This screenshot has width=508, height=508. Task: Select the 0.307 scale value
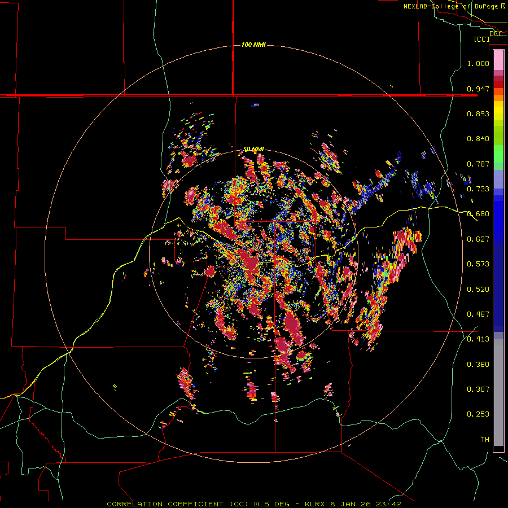[x=478, y=389]
